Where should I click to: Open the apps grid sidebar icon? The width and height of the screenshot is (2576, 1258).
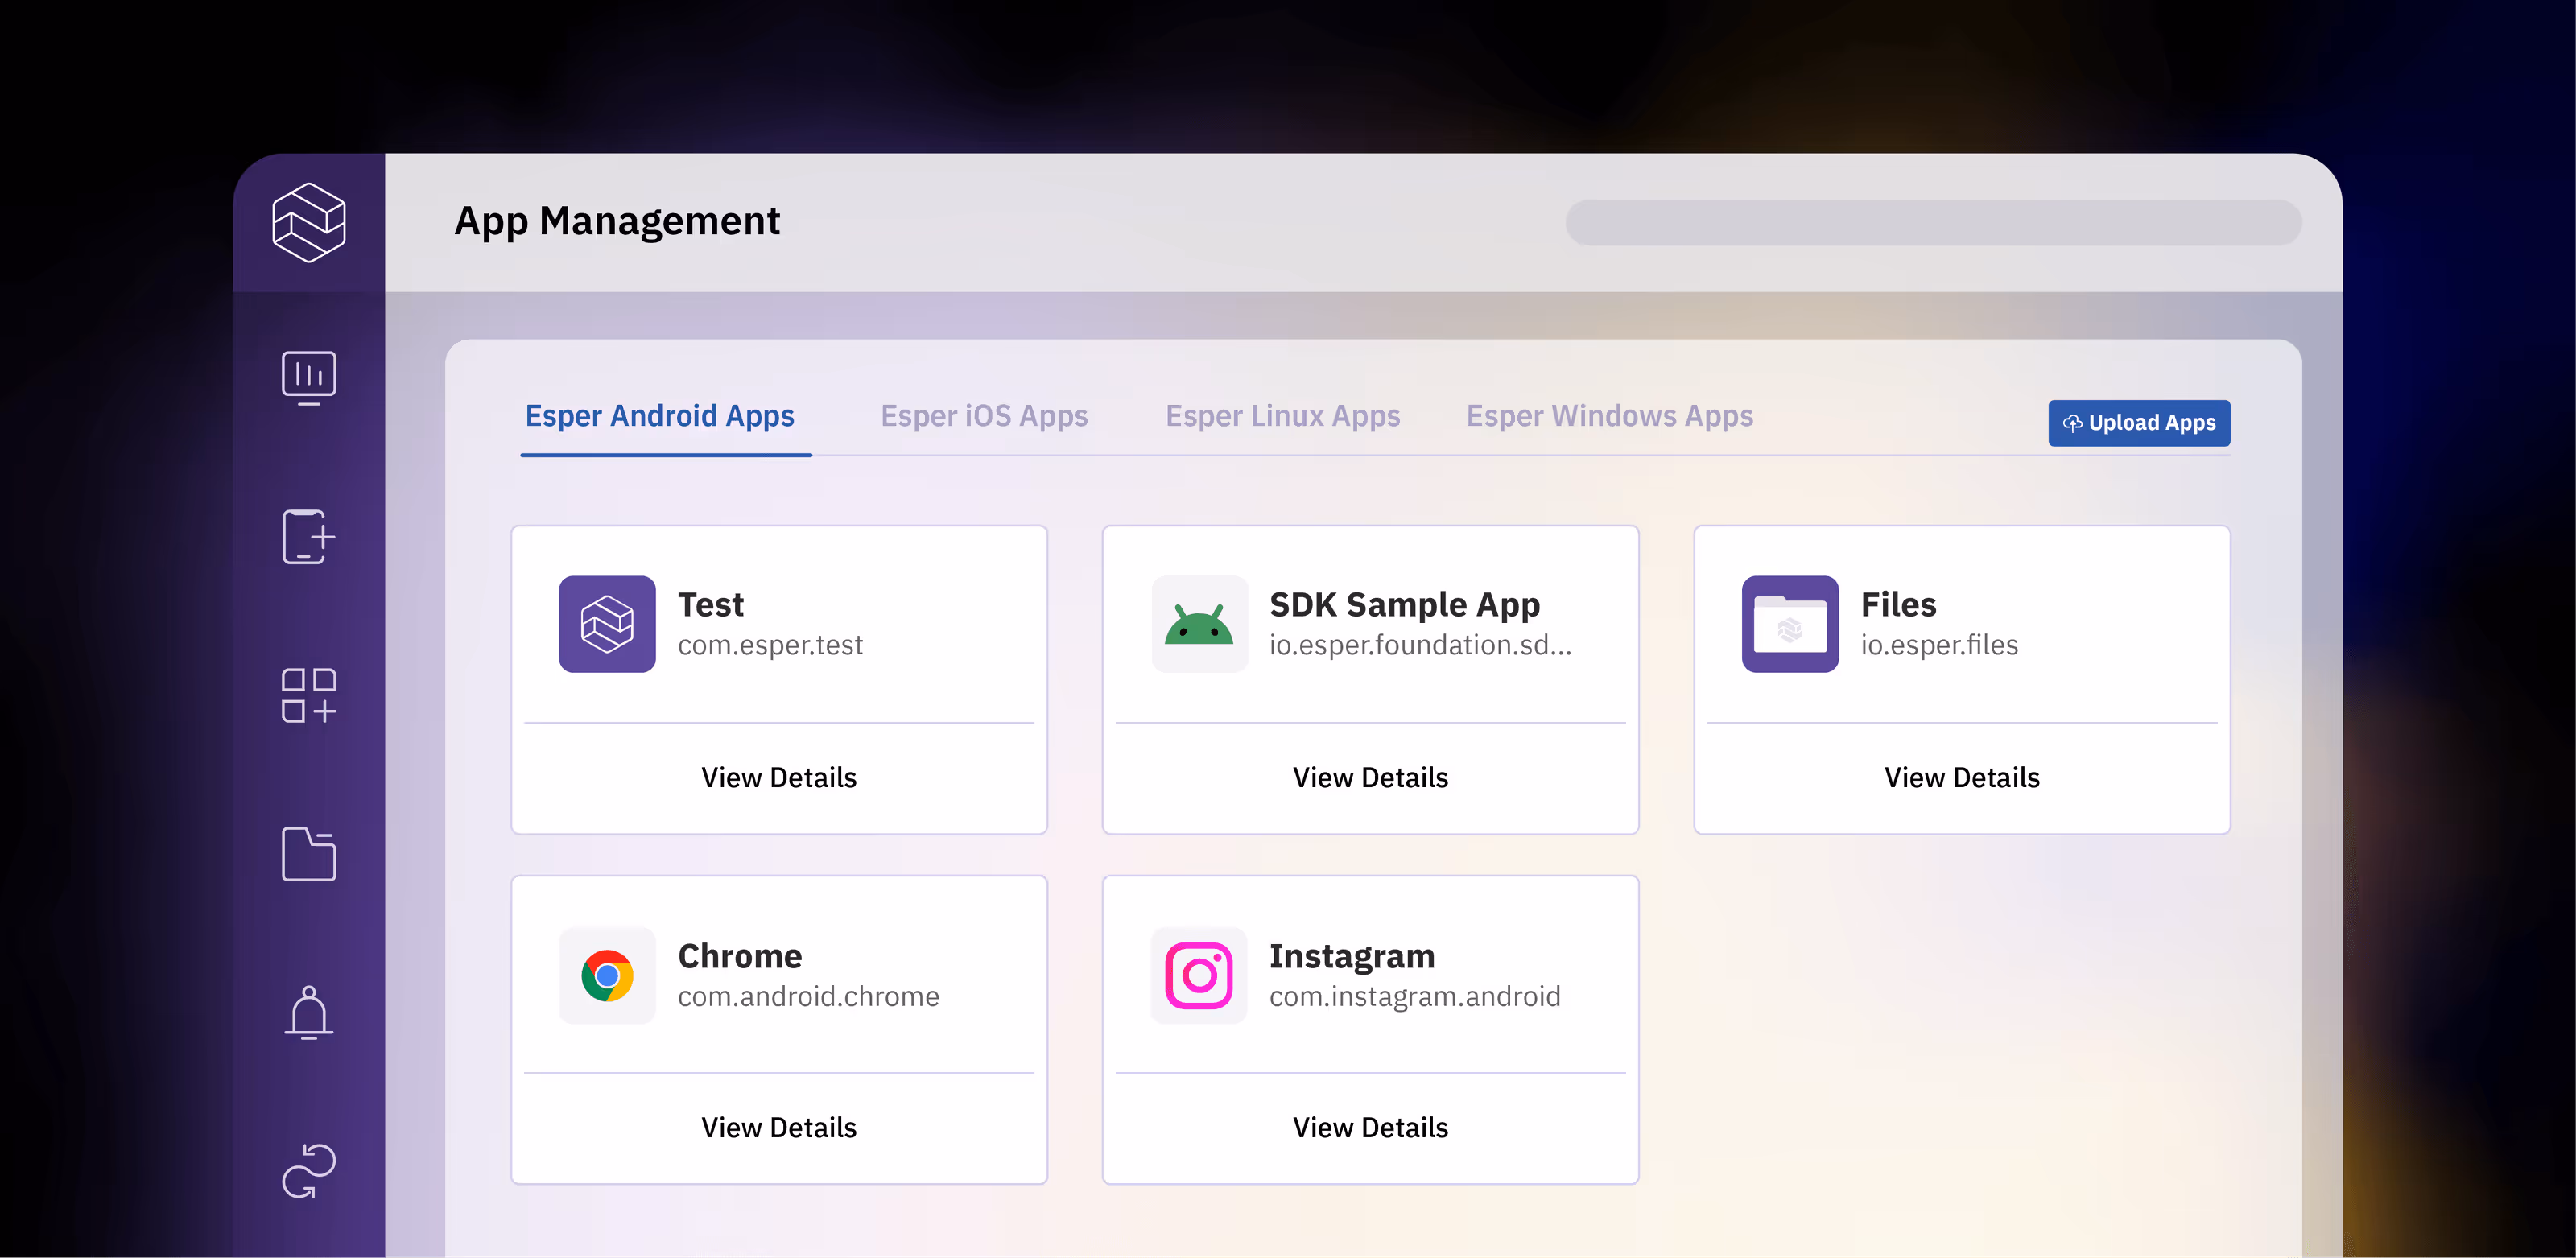[308, 695]
